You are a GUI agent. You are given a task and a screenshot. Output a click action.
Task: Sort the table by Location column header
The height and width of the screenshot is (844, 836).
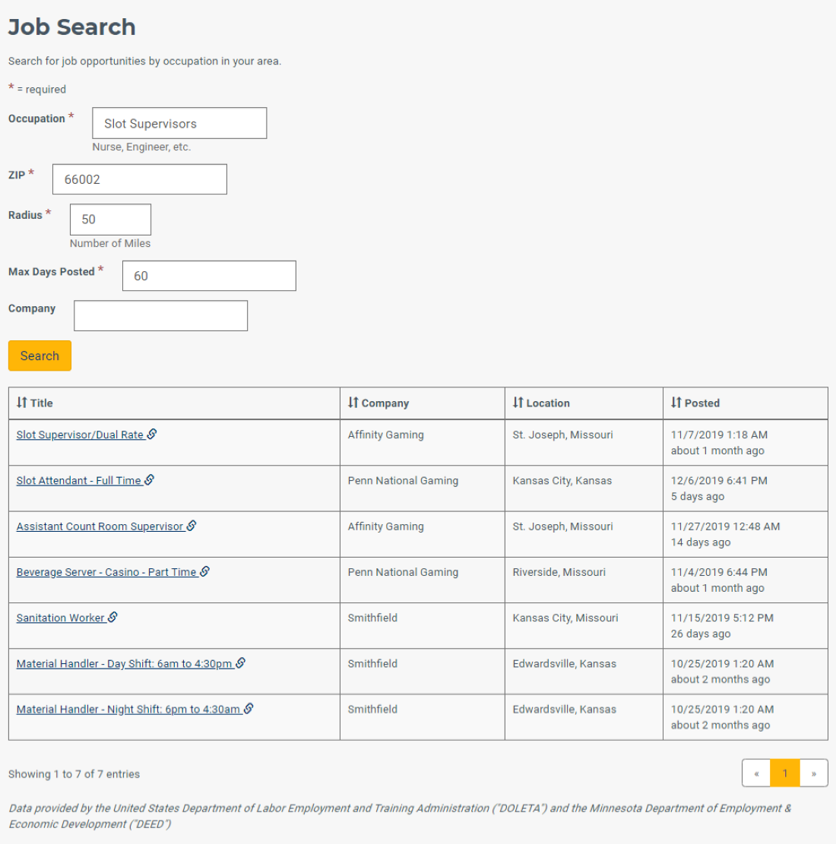tap(584, 403)
